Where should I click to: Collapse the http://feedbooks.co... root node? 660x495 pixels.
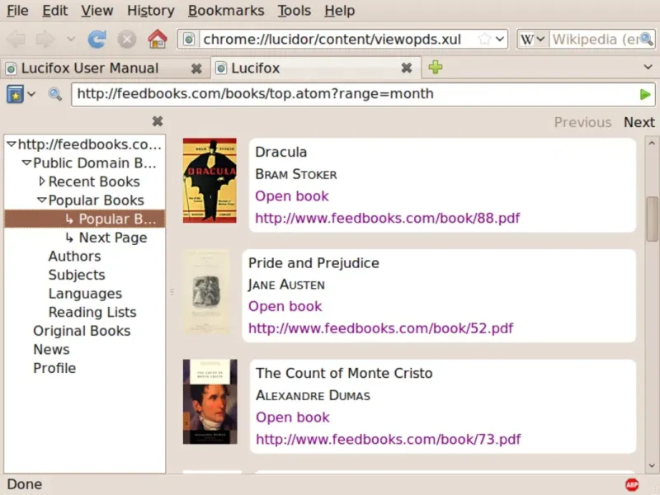pos(12,144)
